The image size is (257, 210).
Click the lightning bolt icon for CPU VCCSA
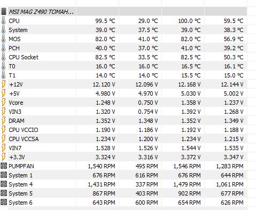tap(4, 139)
